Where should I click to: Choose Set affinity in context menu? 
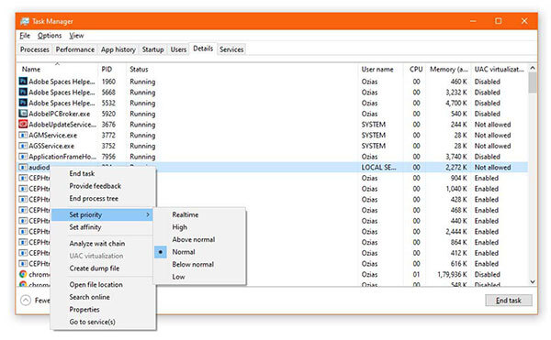[x=85, y=227]
